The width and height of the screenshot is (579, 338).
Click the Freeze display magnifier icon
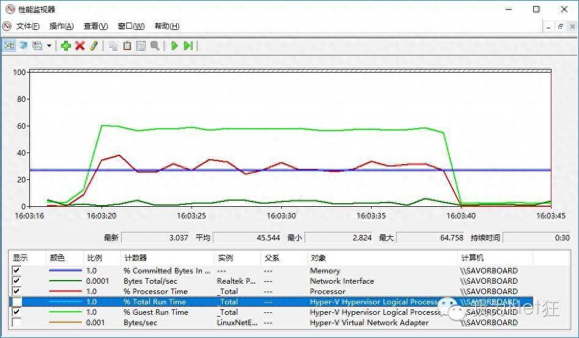155,46
